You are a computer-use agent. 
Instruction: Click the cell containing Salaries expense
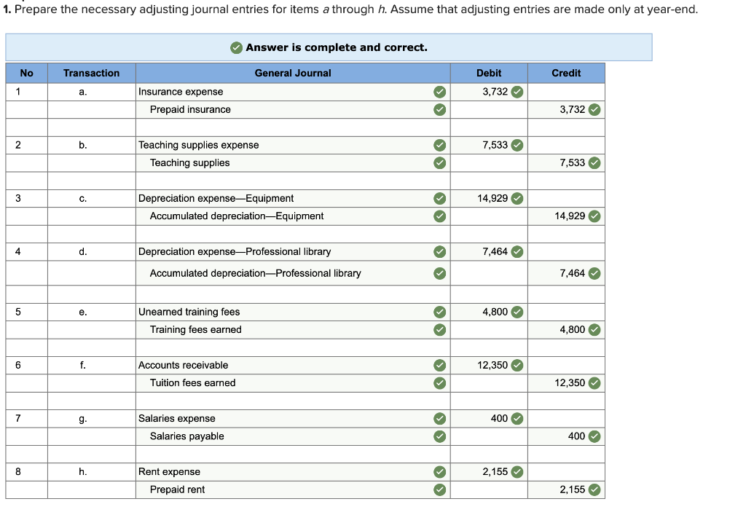click(x=219, y=418)
